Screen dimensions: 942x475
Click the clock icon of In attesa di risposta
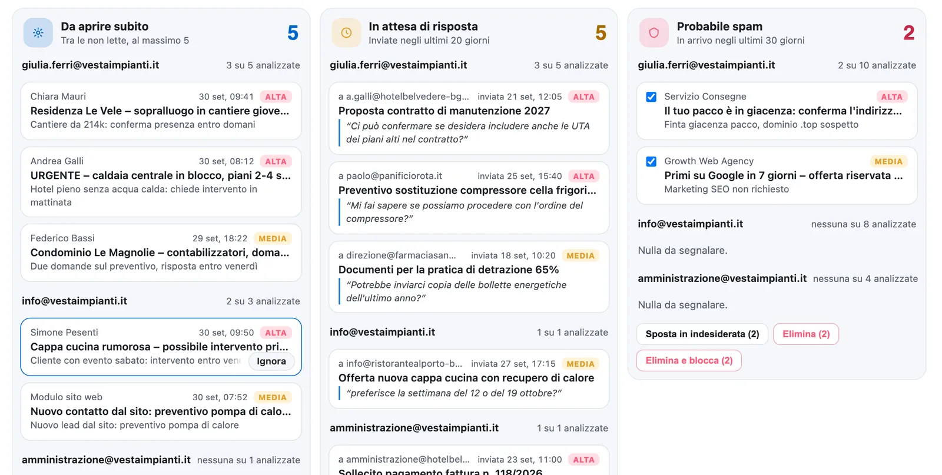click(x=346, y=33)
